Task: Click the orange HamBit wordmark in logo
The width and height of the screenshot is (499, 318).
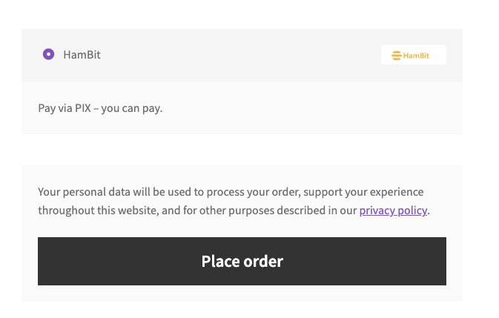Action: click(x=416, y=56)
